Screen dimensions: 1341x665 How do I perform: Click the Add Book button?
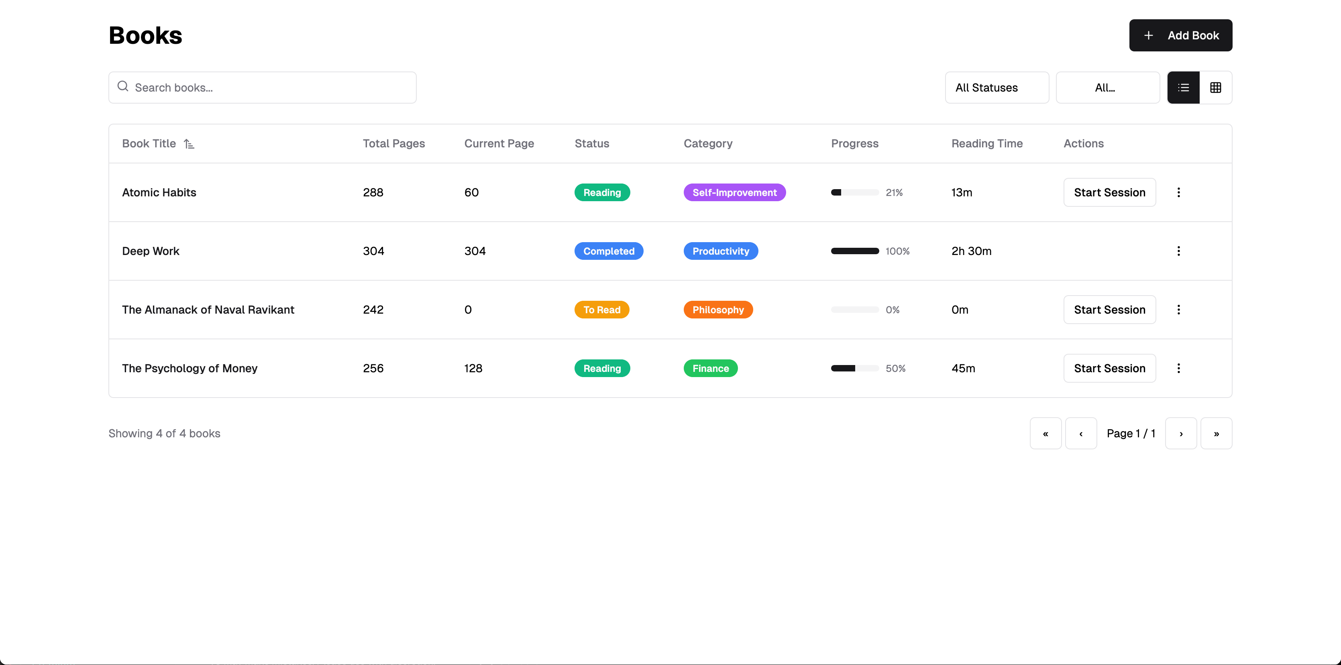tap(1181, 35)
